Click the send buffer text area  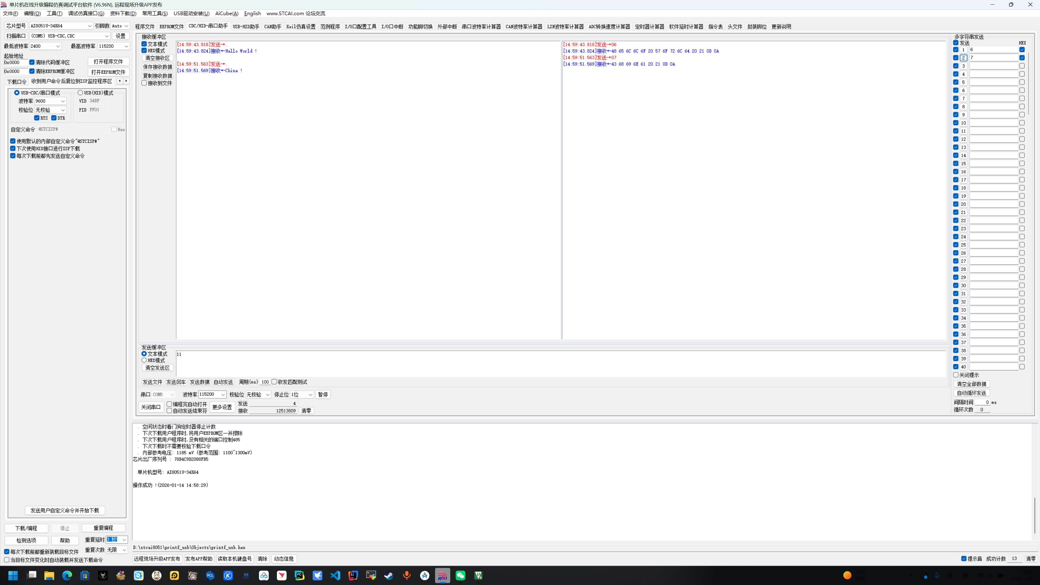pos(561,363)
